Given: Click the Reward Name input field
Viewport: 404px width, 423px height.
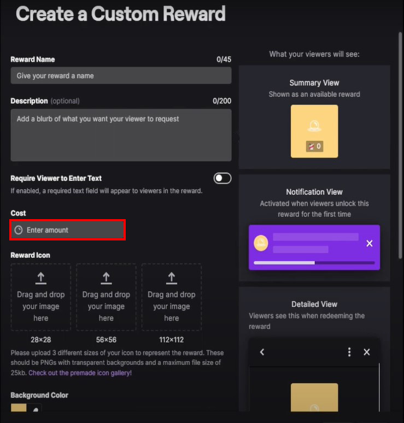Looking at the screenshot, I should coord(121,76).
